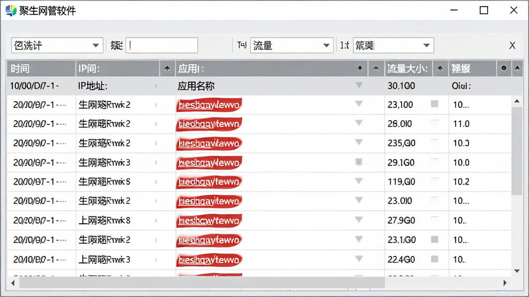Minimize the 聚生网管软件 window

pyautogui.click(x=454, y=10)
